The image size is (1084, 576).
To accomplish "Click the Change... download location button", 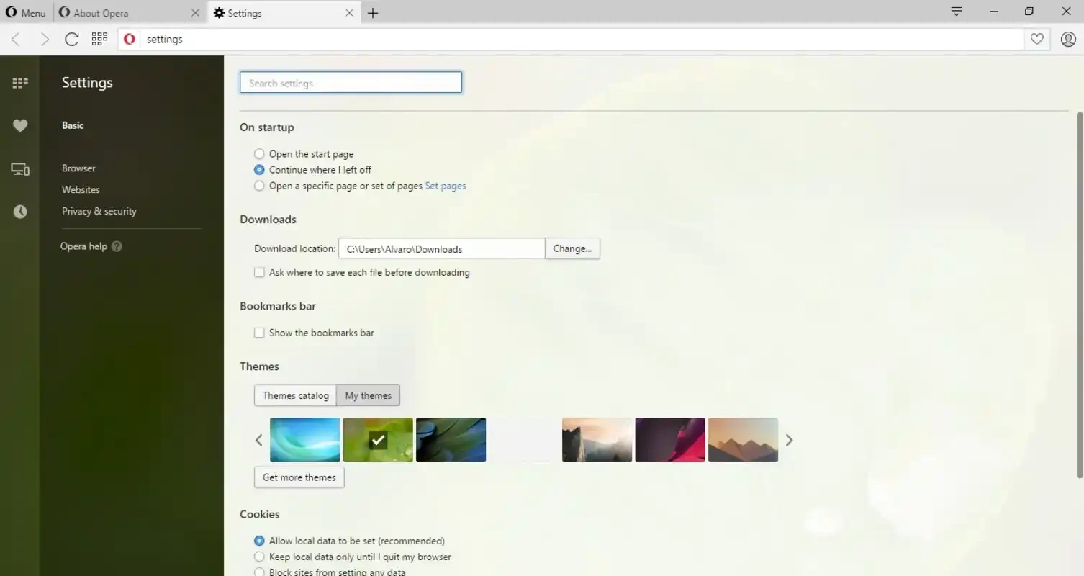I will click(572, 248).
